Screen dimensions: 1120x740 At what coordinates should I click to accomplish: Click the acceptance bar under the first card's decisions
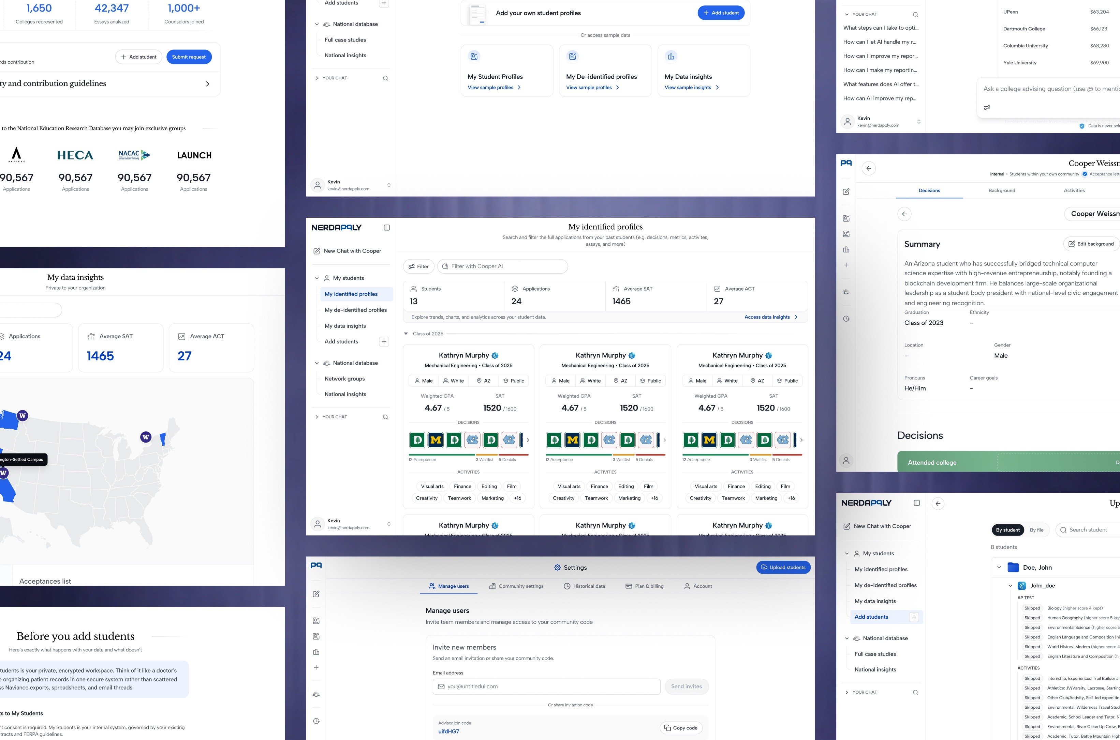click(441, 455)
